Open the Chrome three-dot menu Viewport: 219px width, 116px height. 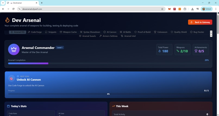tap(216, 9)
